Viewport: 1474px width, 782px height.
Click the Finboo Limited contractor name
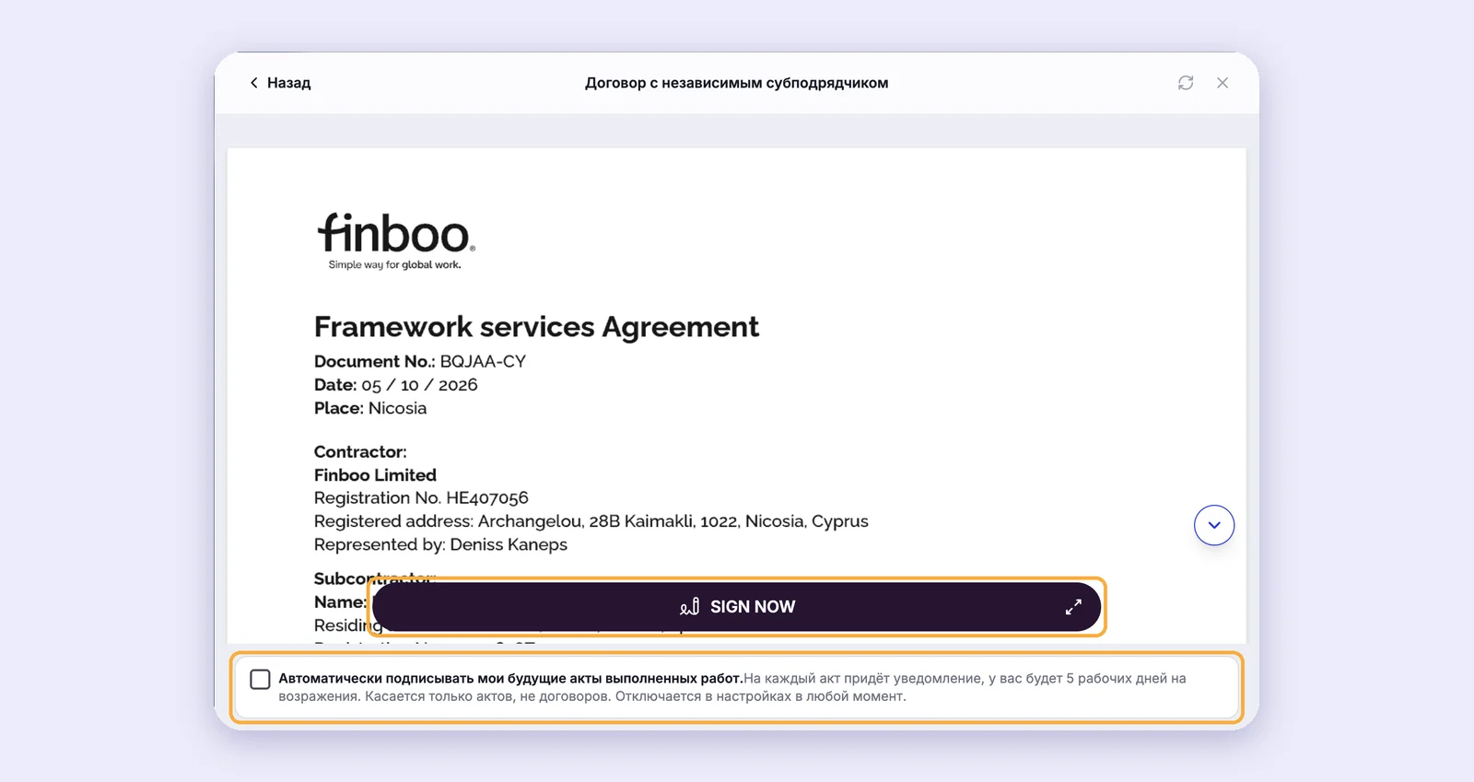(375, 475)
